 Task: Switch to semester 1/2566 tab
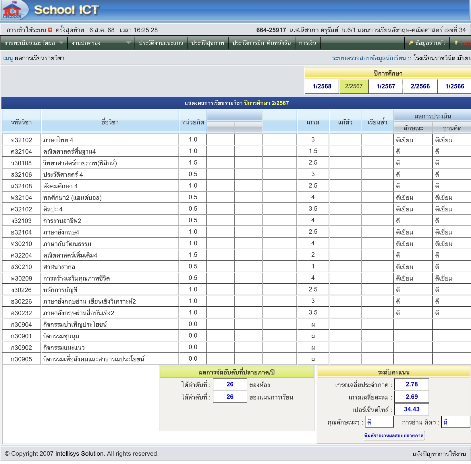pyautogui.click(x=454, y=86)
